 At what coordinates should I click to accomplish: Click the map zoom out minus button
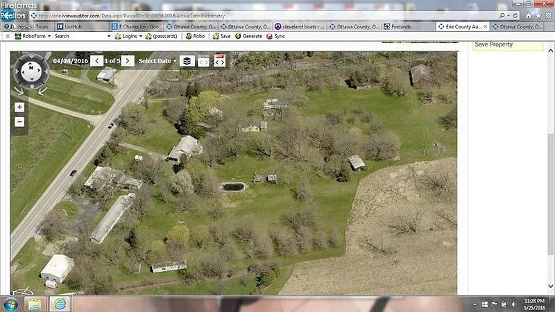tap(19, 121)
